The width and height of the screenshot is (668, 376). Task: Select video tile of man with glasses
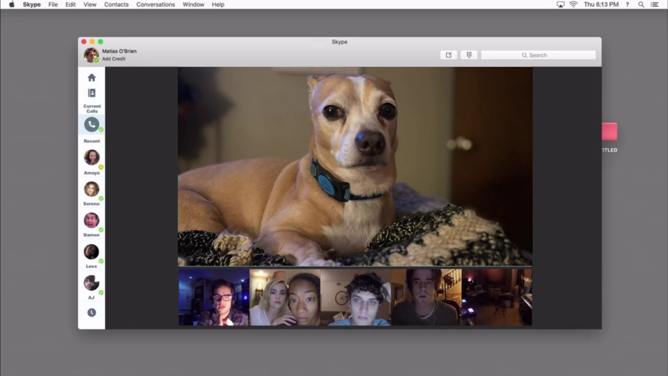click(x=214, y=297)
